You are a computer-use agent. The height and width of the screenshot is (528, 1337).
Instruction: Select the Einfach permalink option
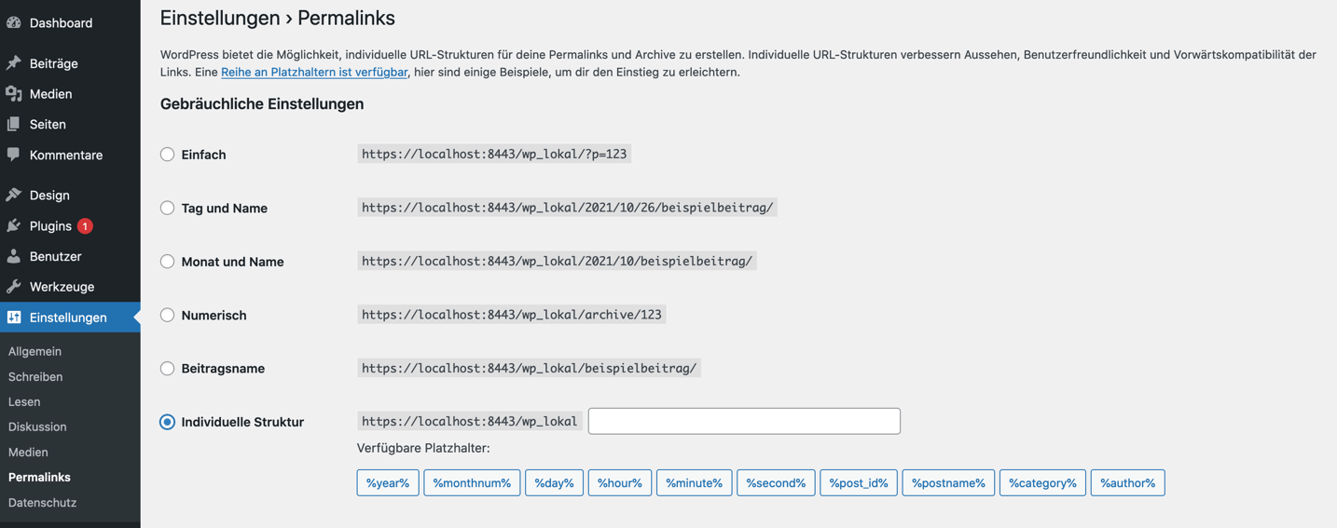(x=167, y=155)
